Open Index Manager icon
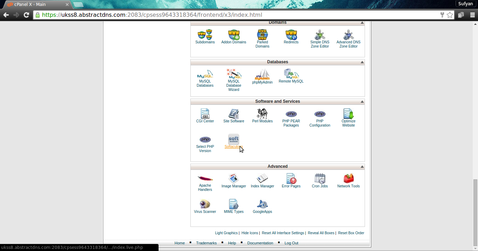478x251 pixels. (262, 179)
